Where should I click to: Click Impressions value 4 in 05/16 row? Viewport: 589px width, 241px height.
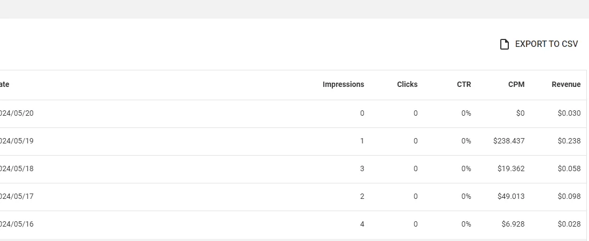pos(362,224)
